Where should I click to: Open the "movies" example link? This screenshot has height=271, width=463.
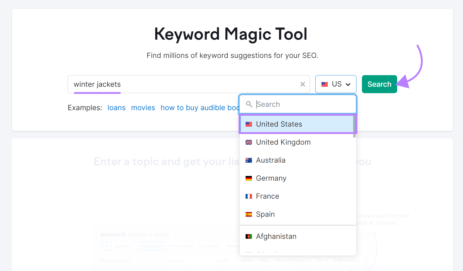(x=143, y=108)
